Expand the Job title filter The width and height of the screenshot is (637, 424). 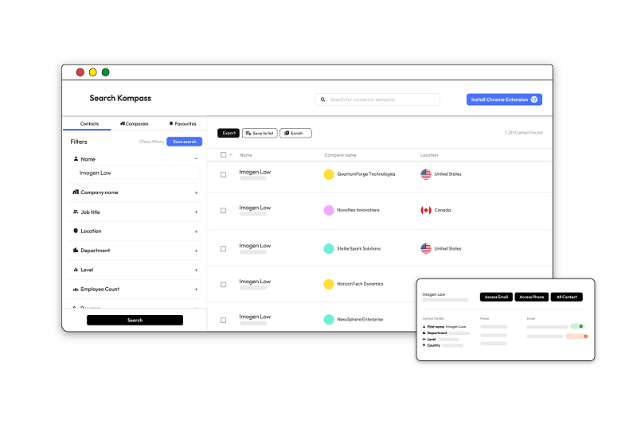pyautogui.click(x=196, y=212)
